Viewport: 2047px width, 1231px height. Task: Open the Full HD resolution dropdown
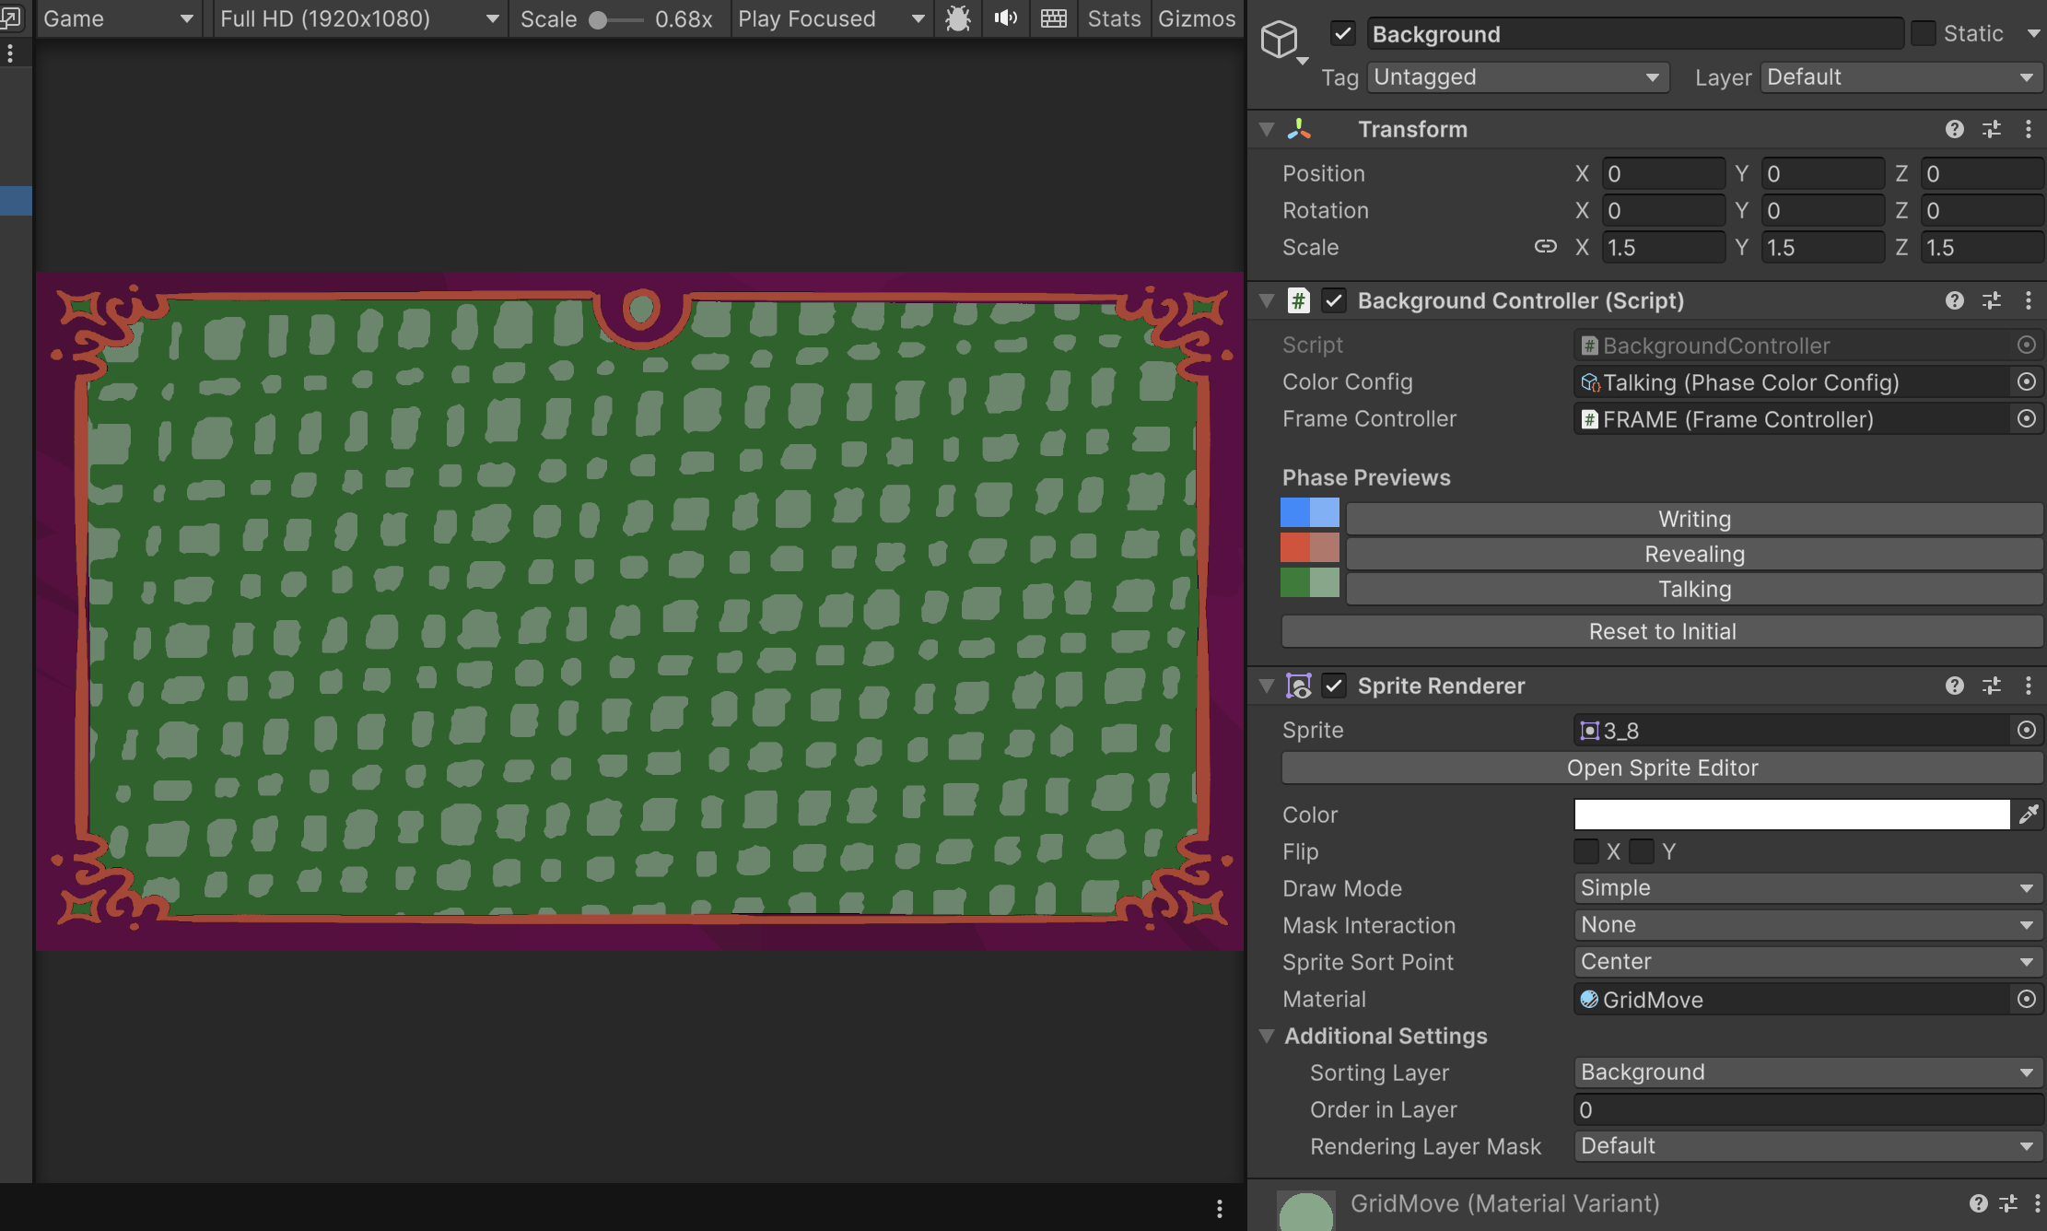coord(360,18)
